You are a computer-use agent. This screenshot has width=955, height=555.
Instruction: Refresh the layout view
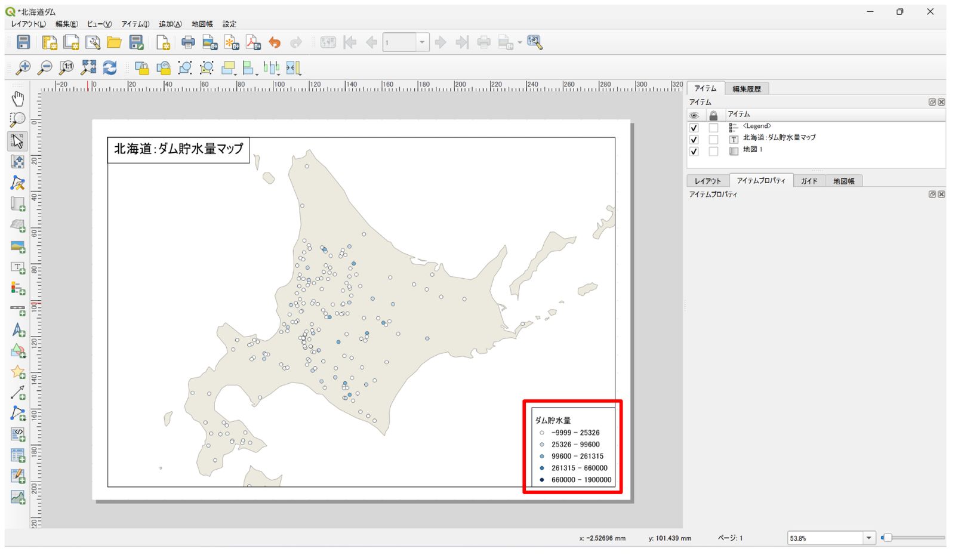pos(110,67)
